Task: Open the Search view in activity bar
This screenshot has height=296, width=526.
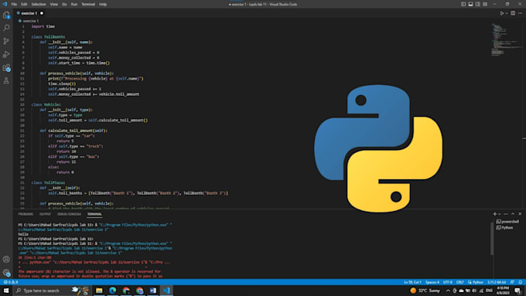Action: point(6,28)
